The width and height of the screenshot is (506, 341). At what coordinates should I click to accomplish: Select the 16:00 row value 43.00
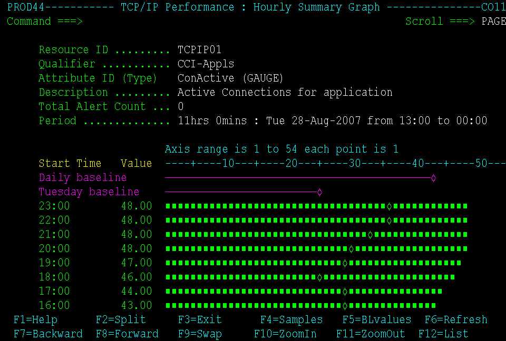point(137,305)
